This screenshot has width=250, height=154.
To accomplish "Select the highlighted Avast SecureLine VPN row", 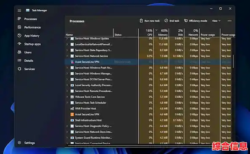I will point(148,62).
